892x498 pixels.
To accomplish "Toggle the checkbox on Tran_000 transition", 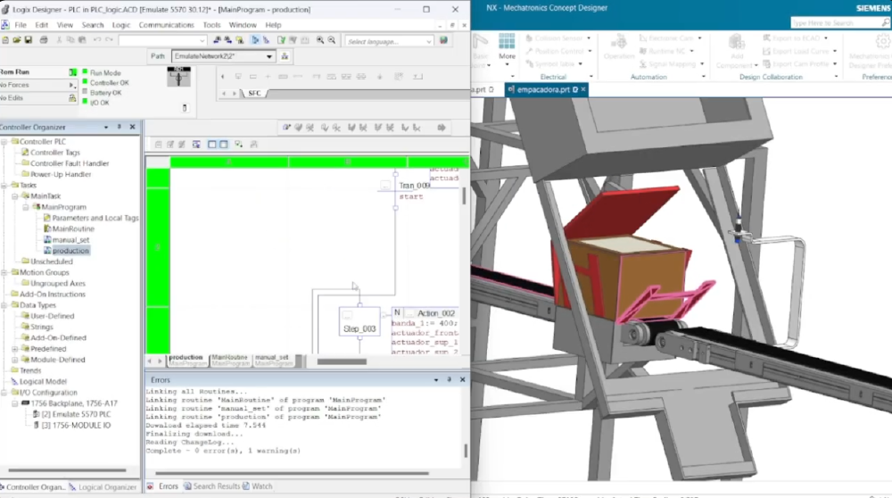I will coord(384,186).
